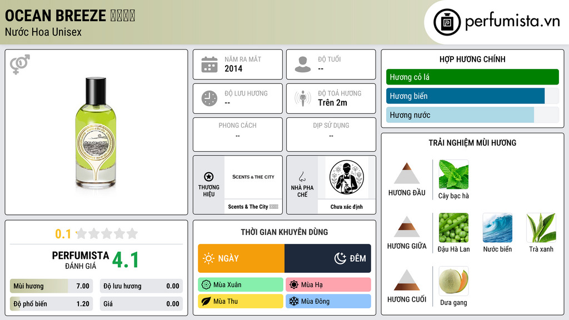The image size is (569, 320).
Task: Select the Ngày daytime bar
Action: pos(241,258)
